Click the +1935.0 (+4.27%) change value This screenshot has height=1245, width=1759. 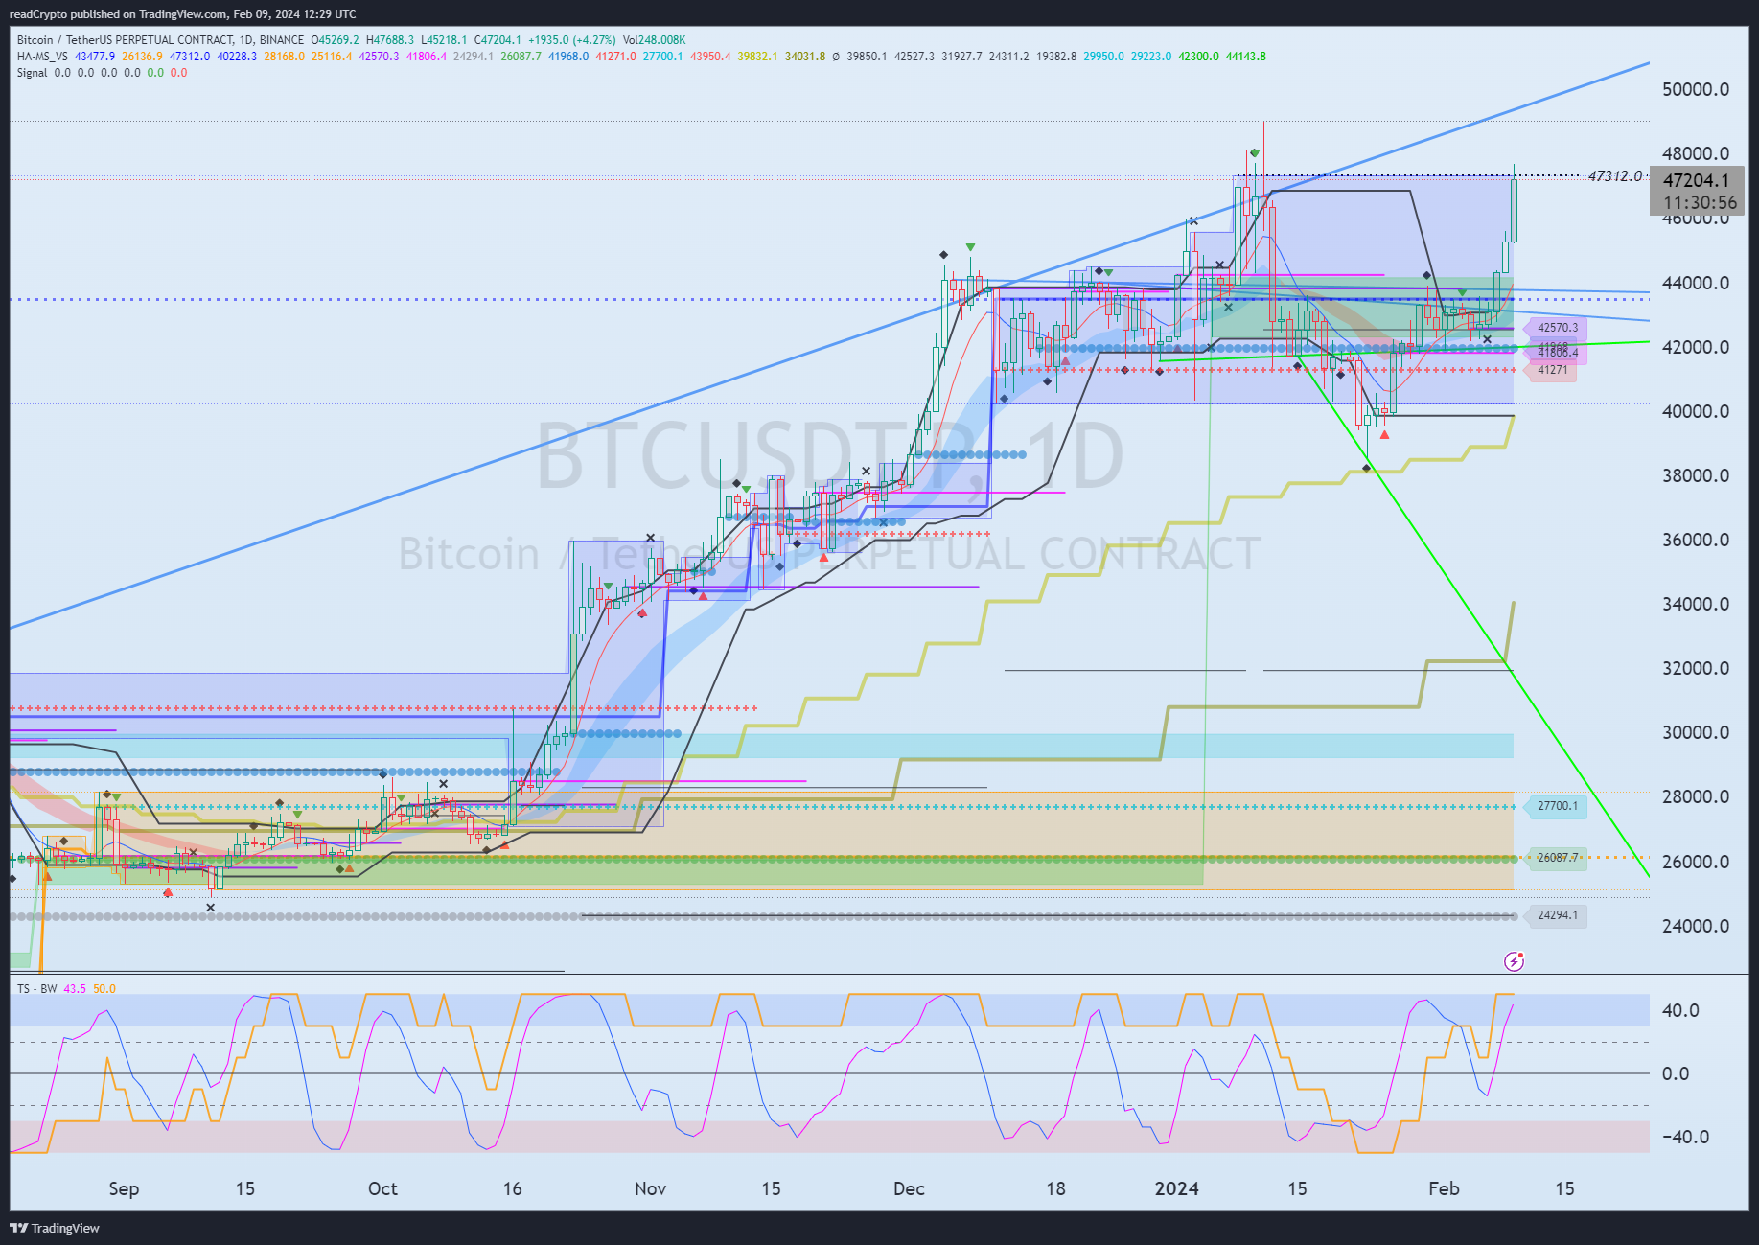[x=571, y=40]
